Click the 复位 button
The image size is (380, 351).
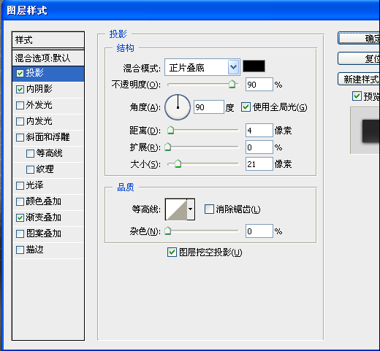(x=359, y=58)
